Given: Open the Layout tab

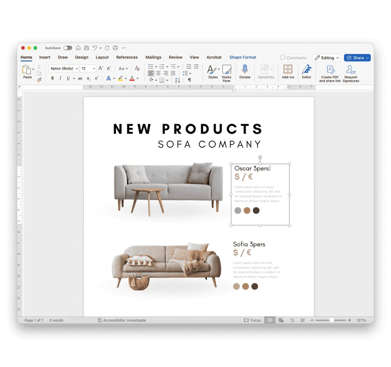Looking at the screenshot, I should pyautogui.click(x=102, y=57).
